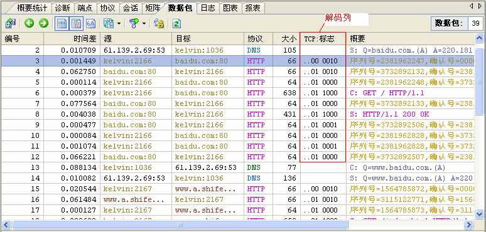Click the packet layout arrangement icon
The width and height of the screenshot is (486, 232).
tap(109, 23)
